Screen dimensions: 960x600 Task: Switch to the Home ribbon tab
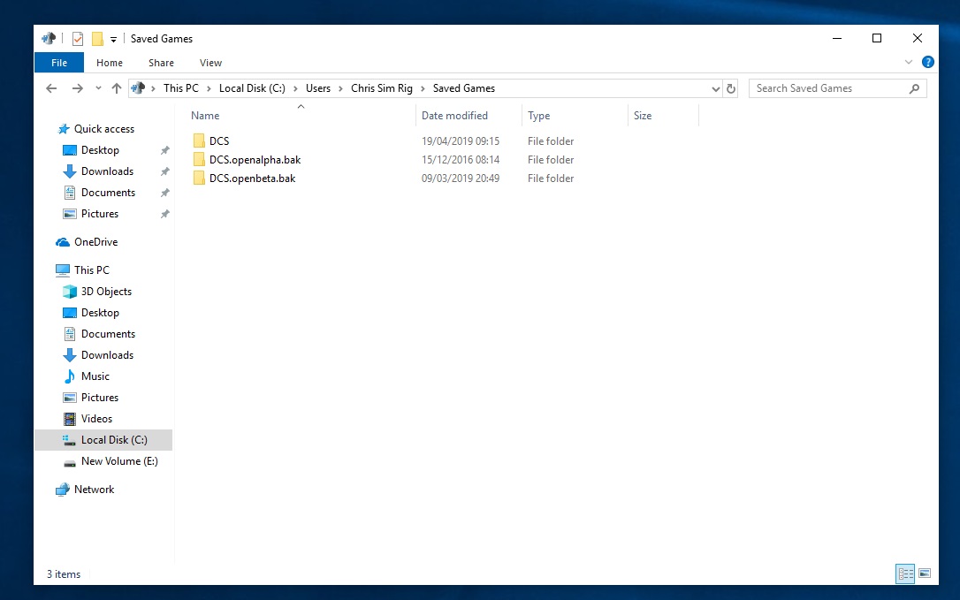[x=110, y=63]
